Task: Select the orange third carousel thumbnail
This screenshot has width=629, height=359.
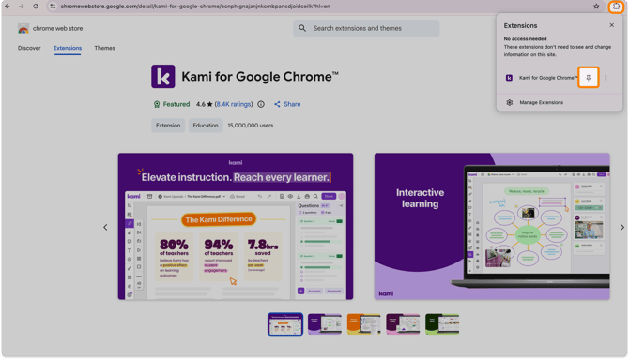Action: coord(364,324)
